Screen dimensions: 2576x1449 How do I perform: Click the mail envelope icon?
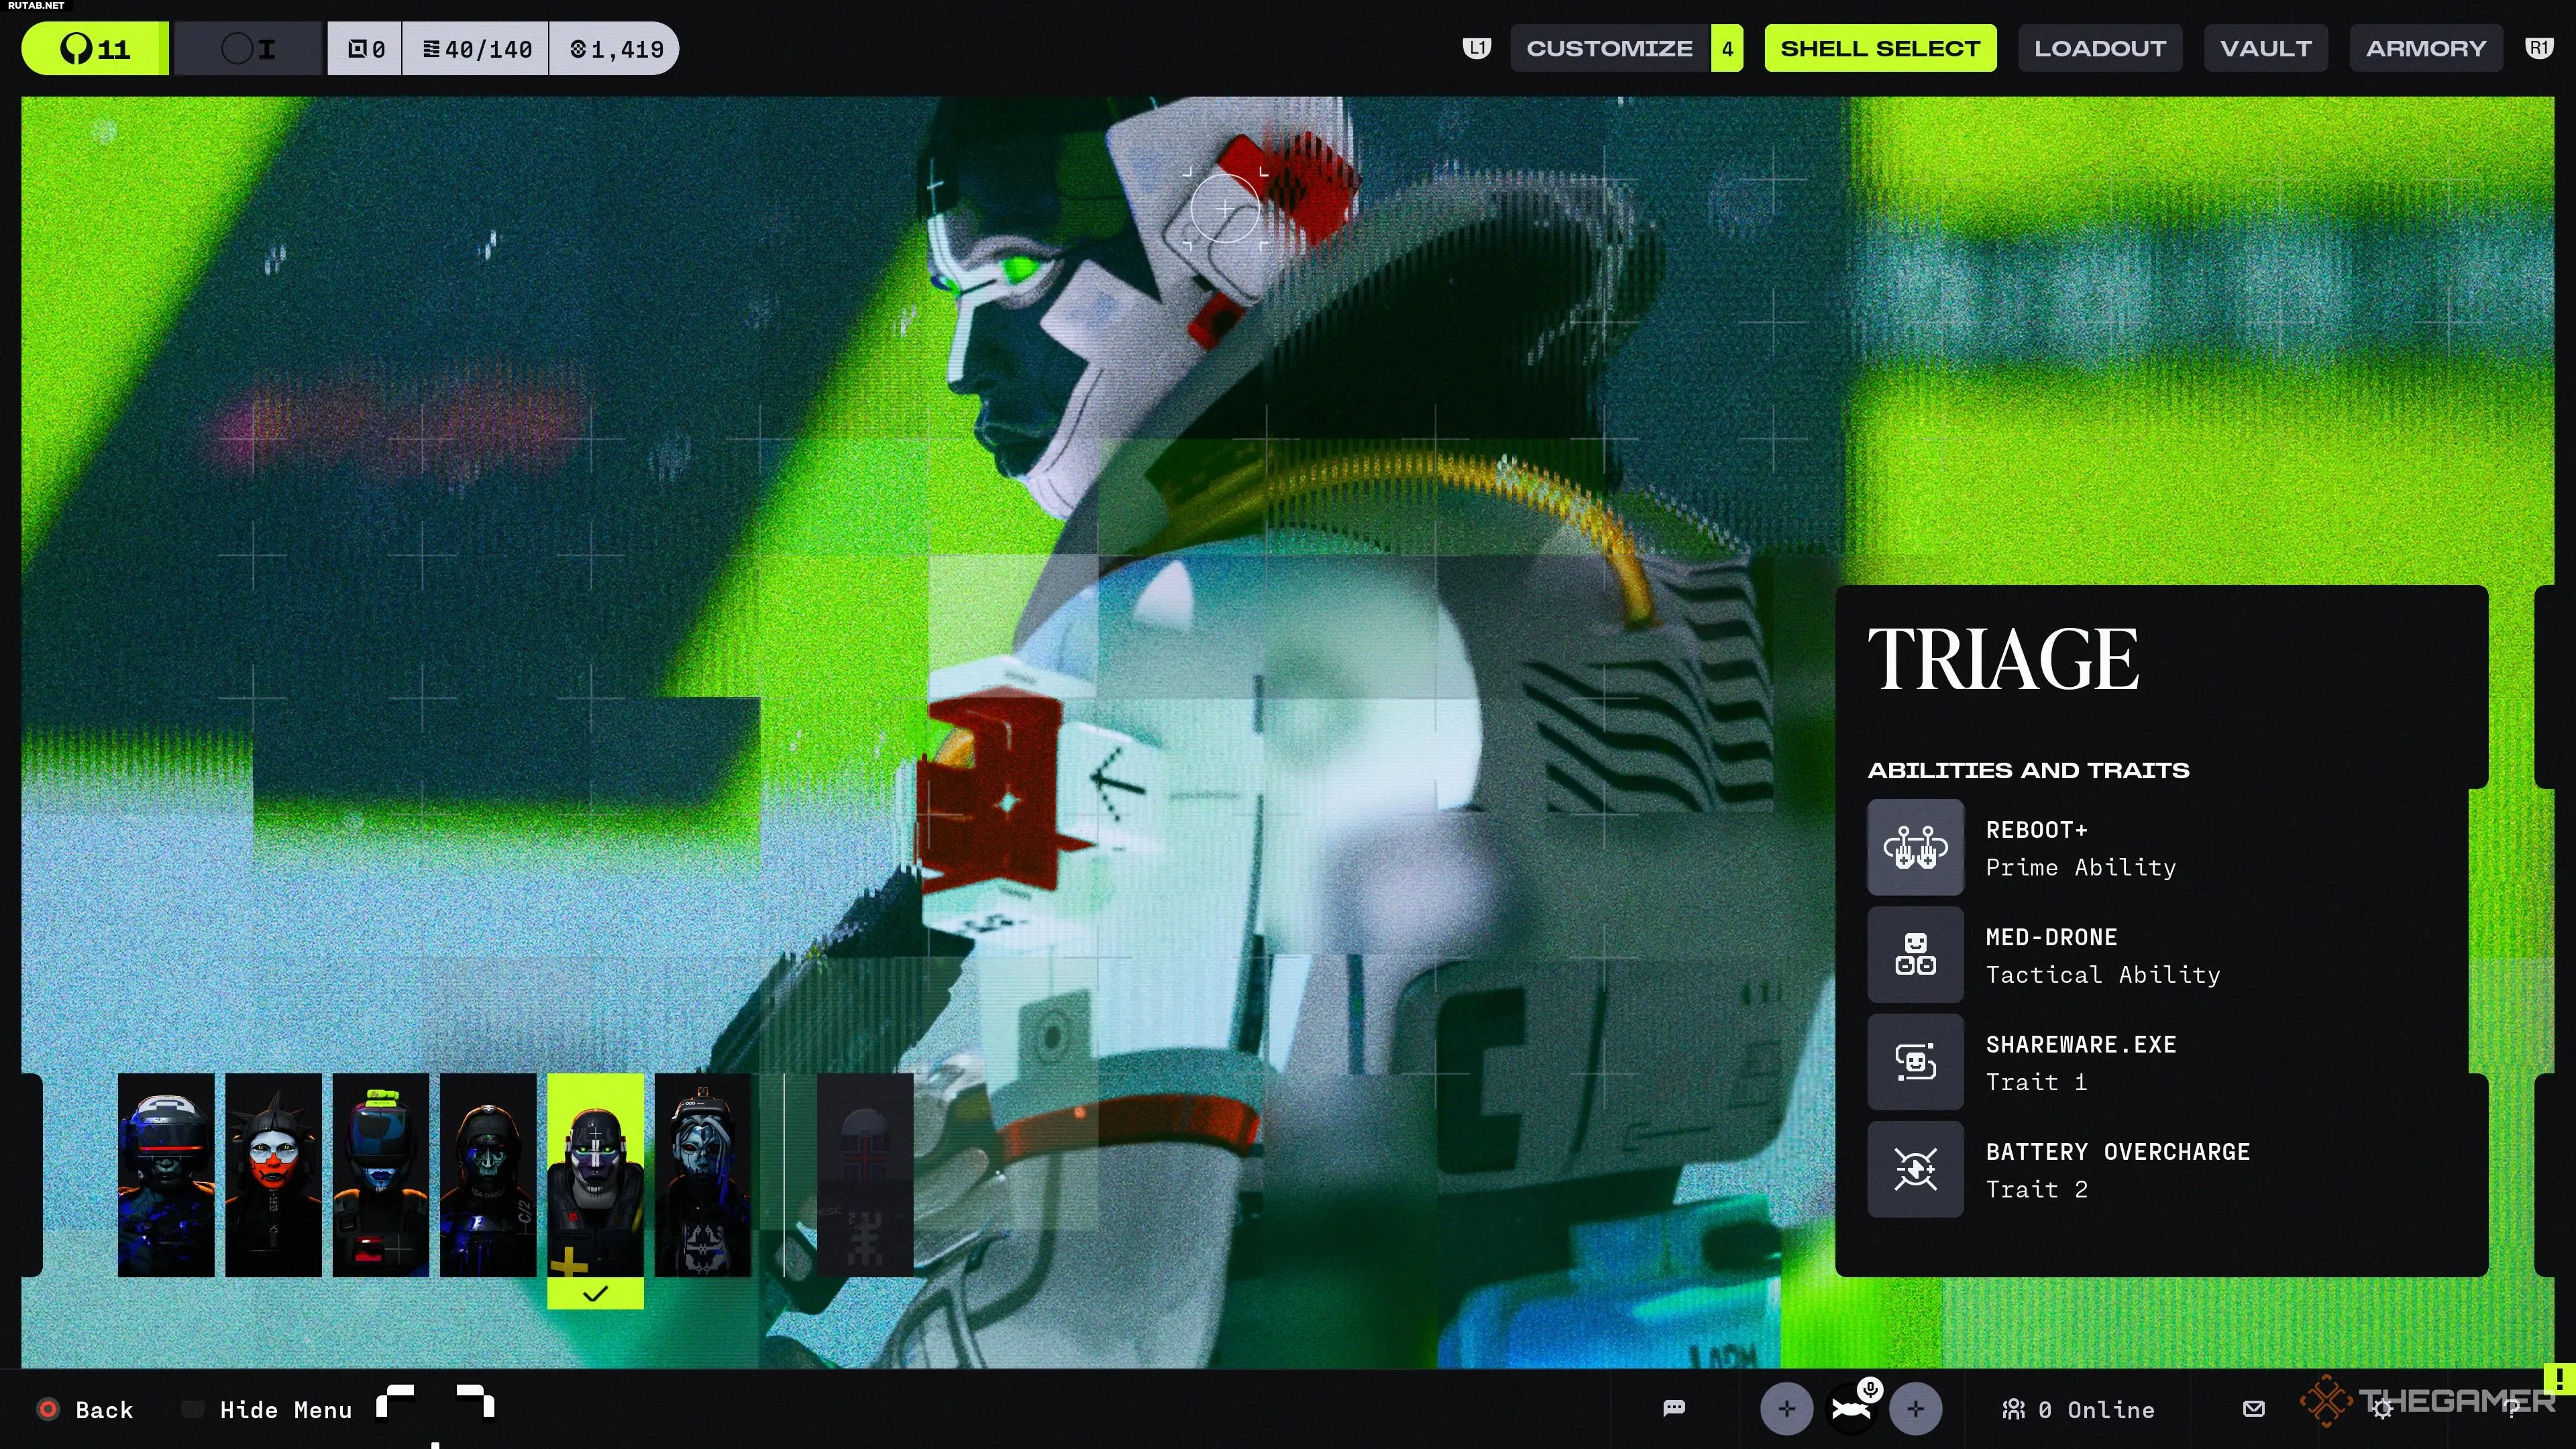pyautogui.click(x=2253, y=1408)
